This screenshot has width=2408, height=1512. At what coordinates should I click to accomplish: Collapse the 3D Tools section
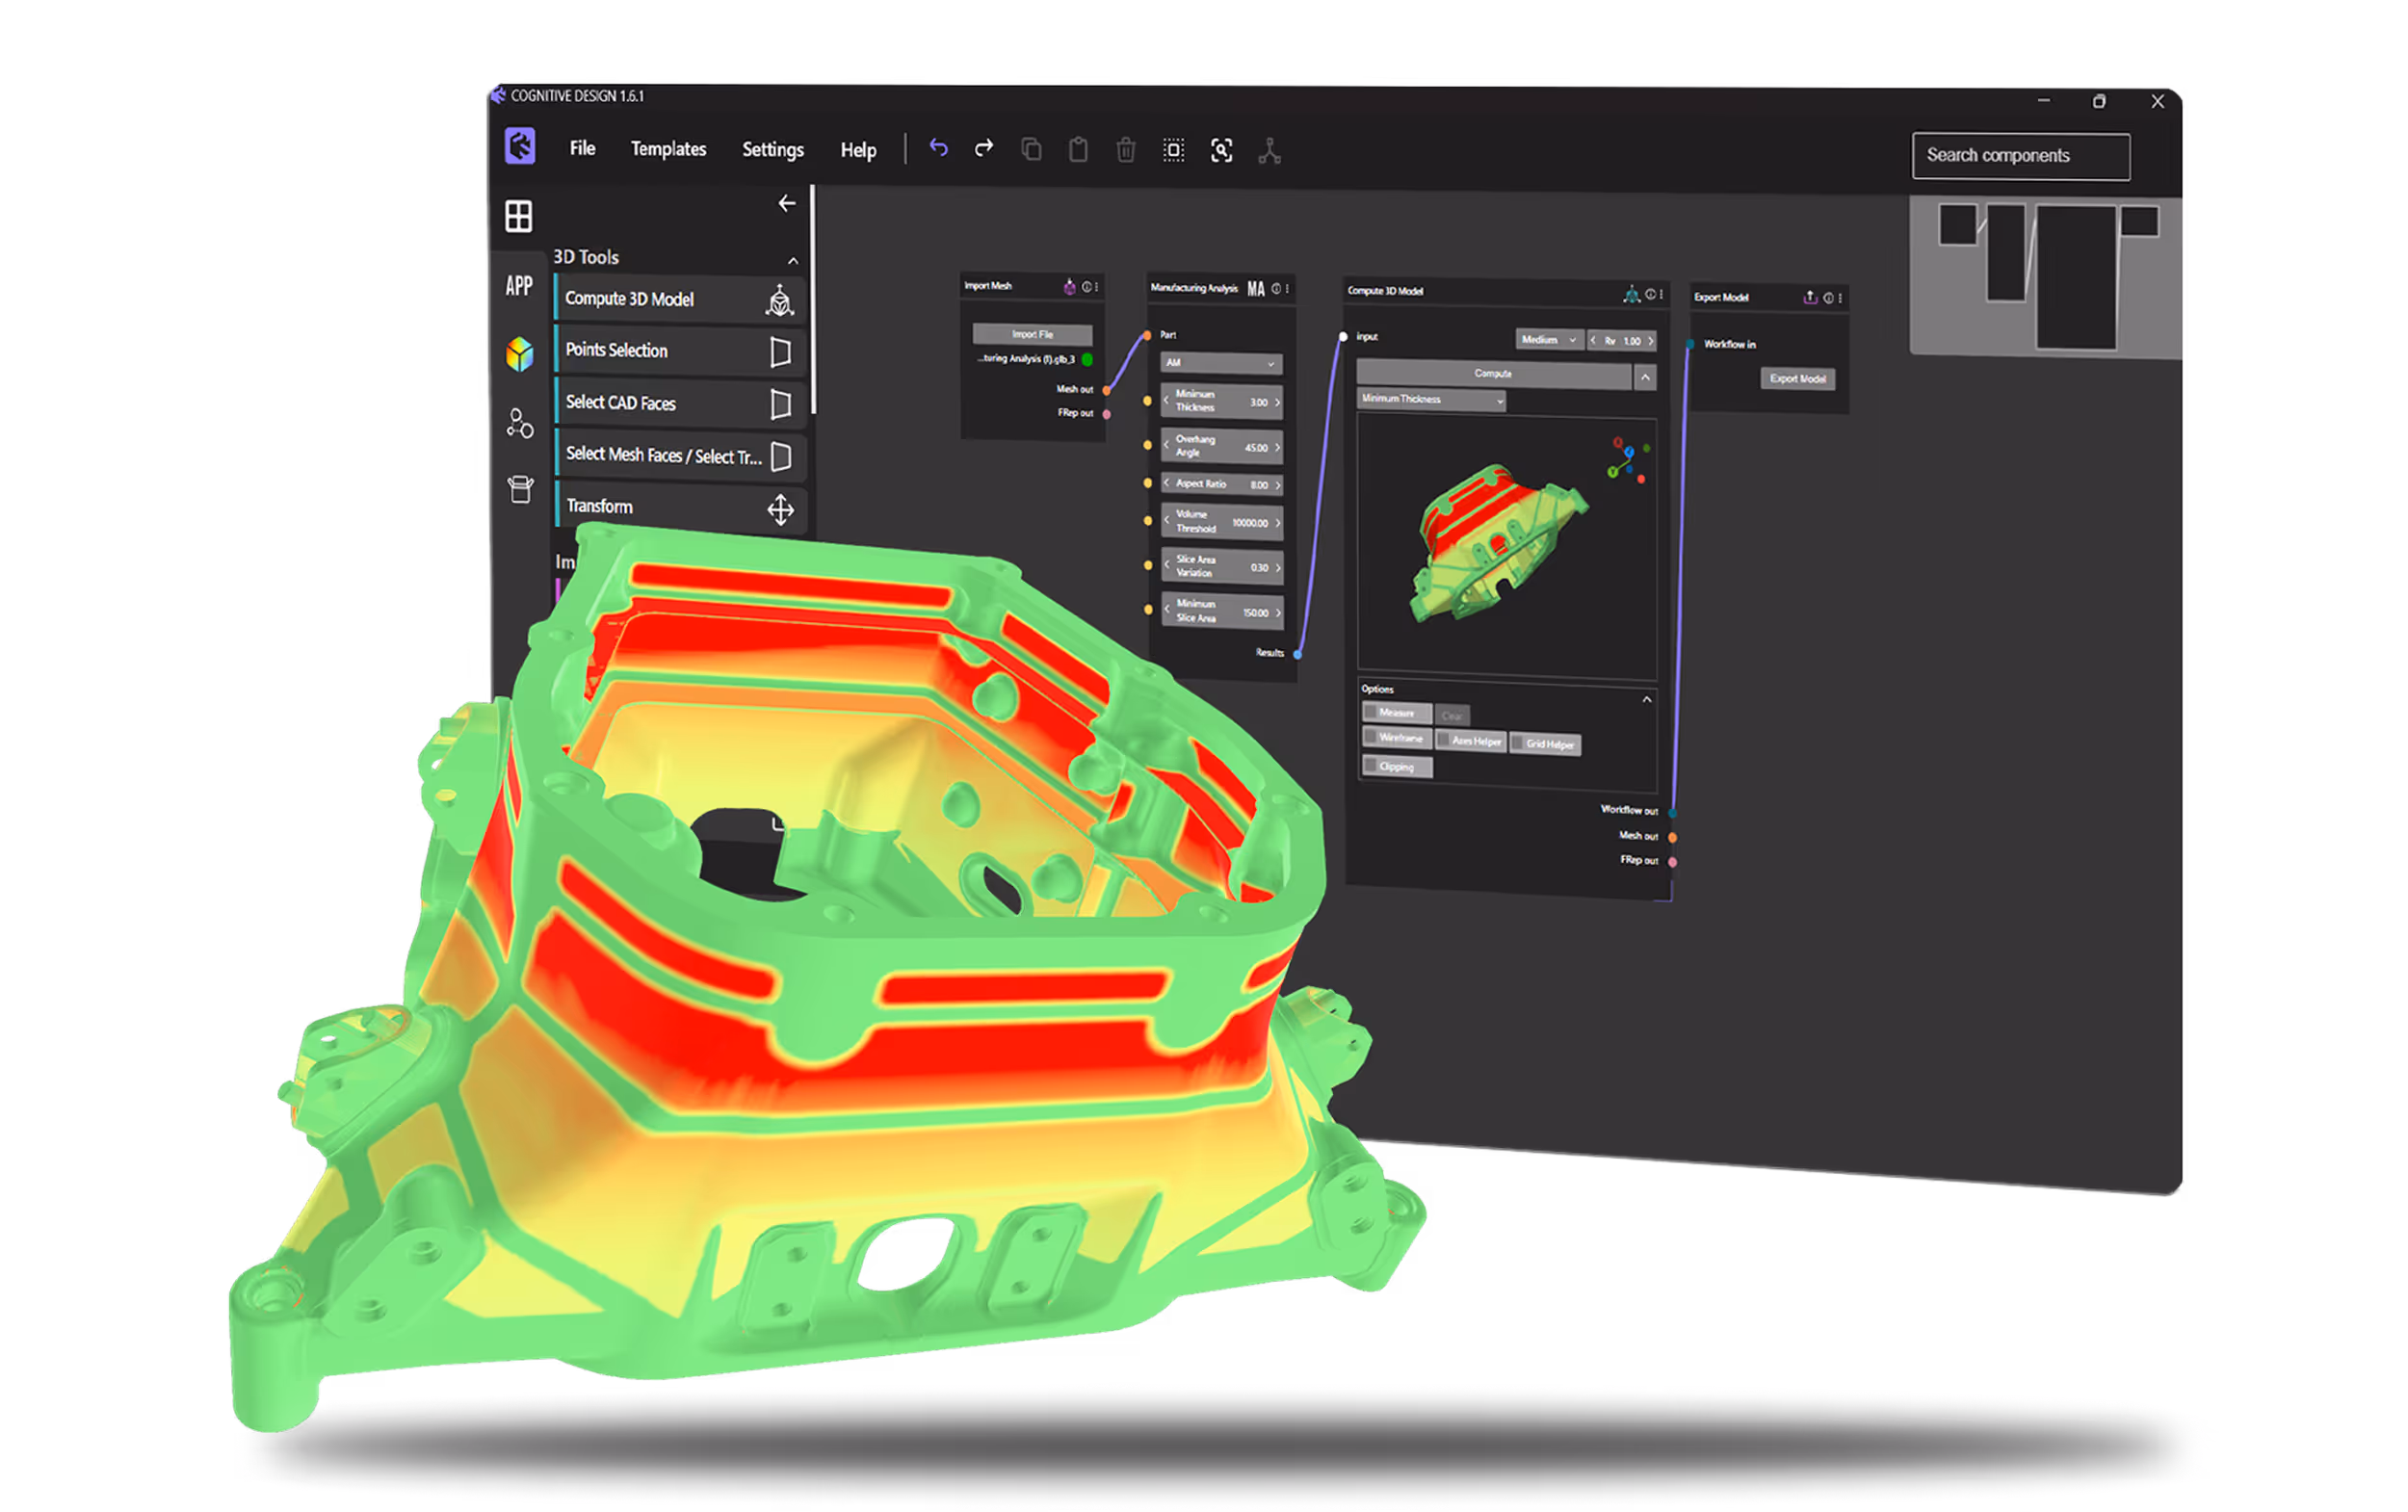coord(793,260)
